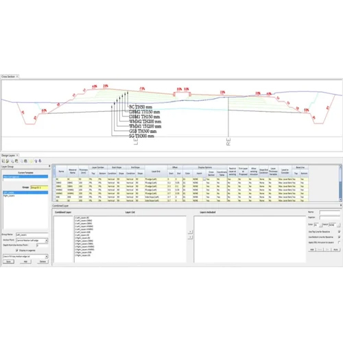Image resolution: width=343 pixels, height=343 pixels.
Task: Click Delete button in the Layer Group panel
Action: 43,261
